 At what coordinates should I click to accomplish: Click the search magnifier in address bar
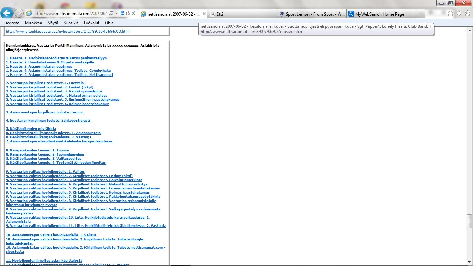(x=111, y=13)
